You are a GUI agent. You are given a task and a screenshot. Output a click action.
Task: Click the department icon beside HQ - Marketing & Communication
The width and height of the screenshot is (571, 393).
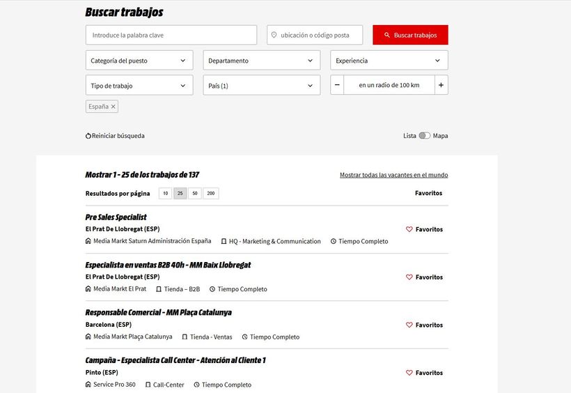tap(224, 241)
